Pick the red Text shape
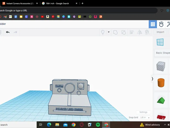The height and width of the screenshot is (128, 170). [x=161, y=117]
